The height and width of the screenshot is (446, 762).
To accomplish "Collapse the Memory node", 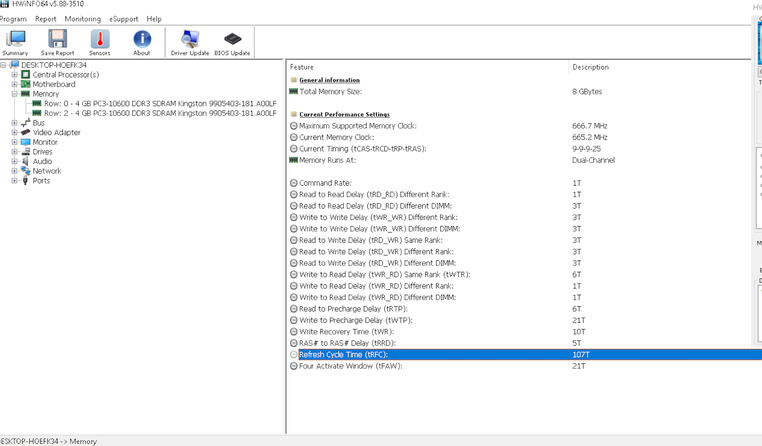I will tap(14, 94).
